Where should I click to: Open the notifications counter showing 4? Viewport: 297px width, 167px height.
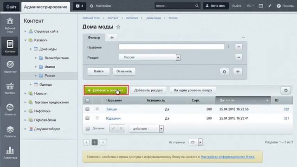click(x=79, y=6)
